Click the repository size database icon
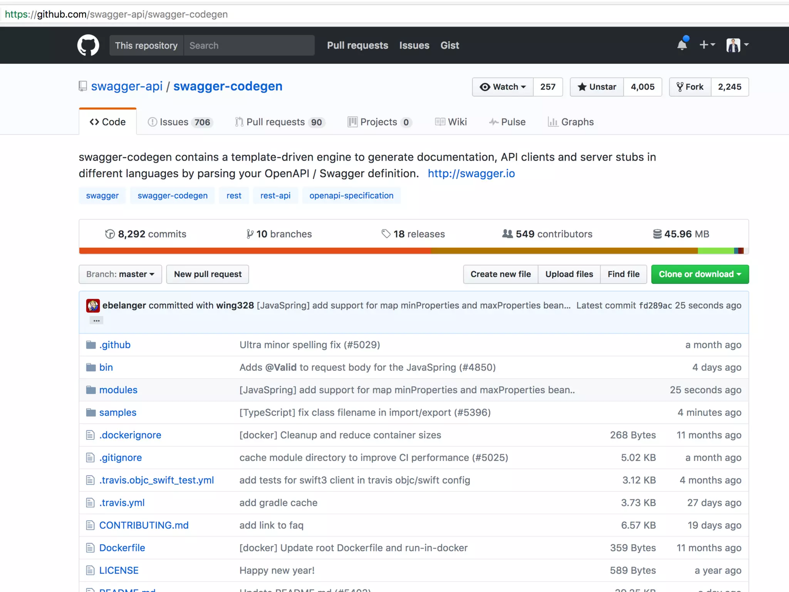The height and width of the screenshot is (592, 789). click(x=657, y=234)
